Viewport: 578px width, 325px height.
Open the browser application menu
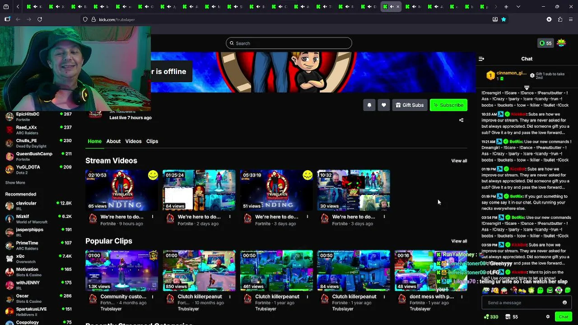[571, 19]
